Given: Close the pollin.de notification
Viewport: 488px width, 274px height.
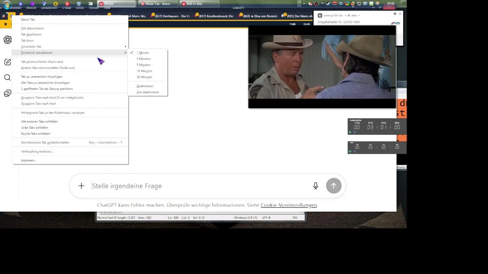Looking at the screenshot, I should tap(400, 14).
